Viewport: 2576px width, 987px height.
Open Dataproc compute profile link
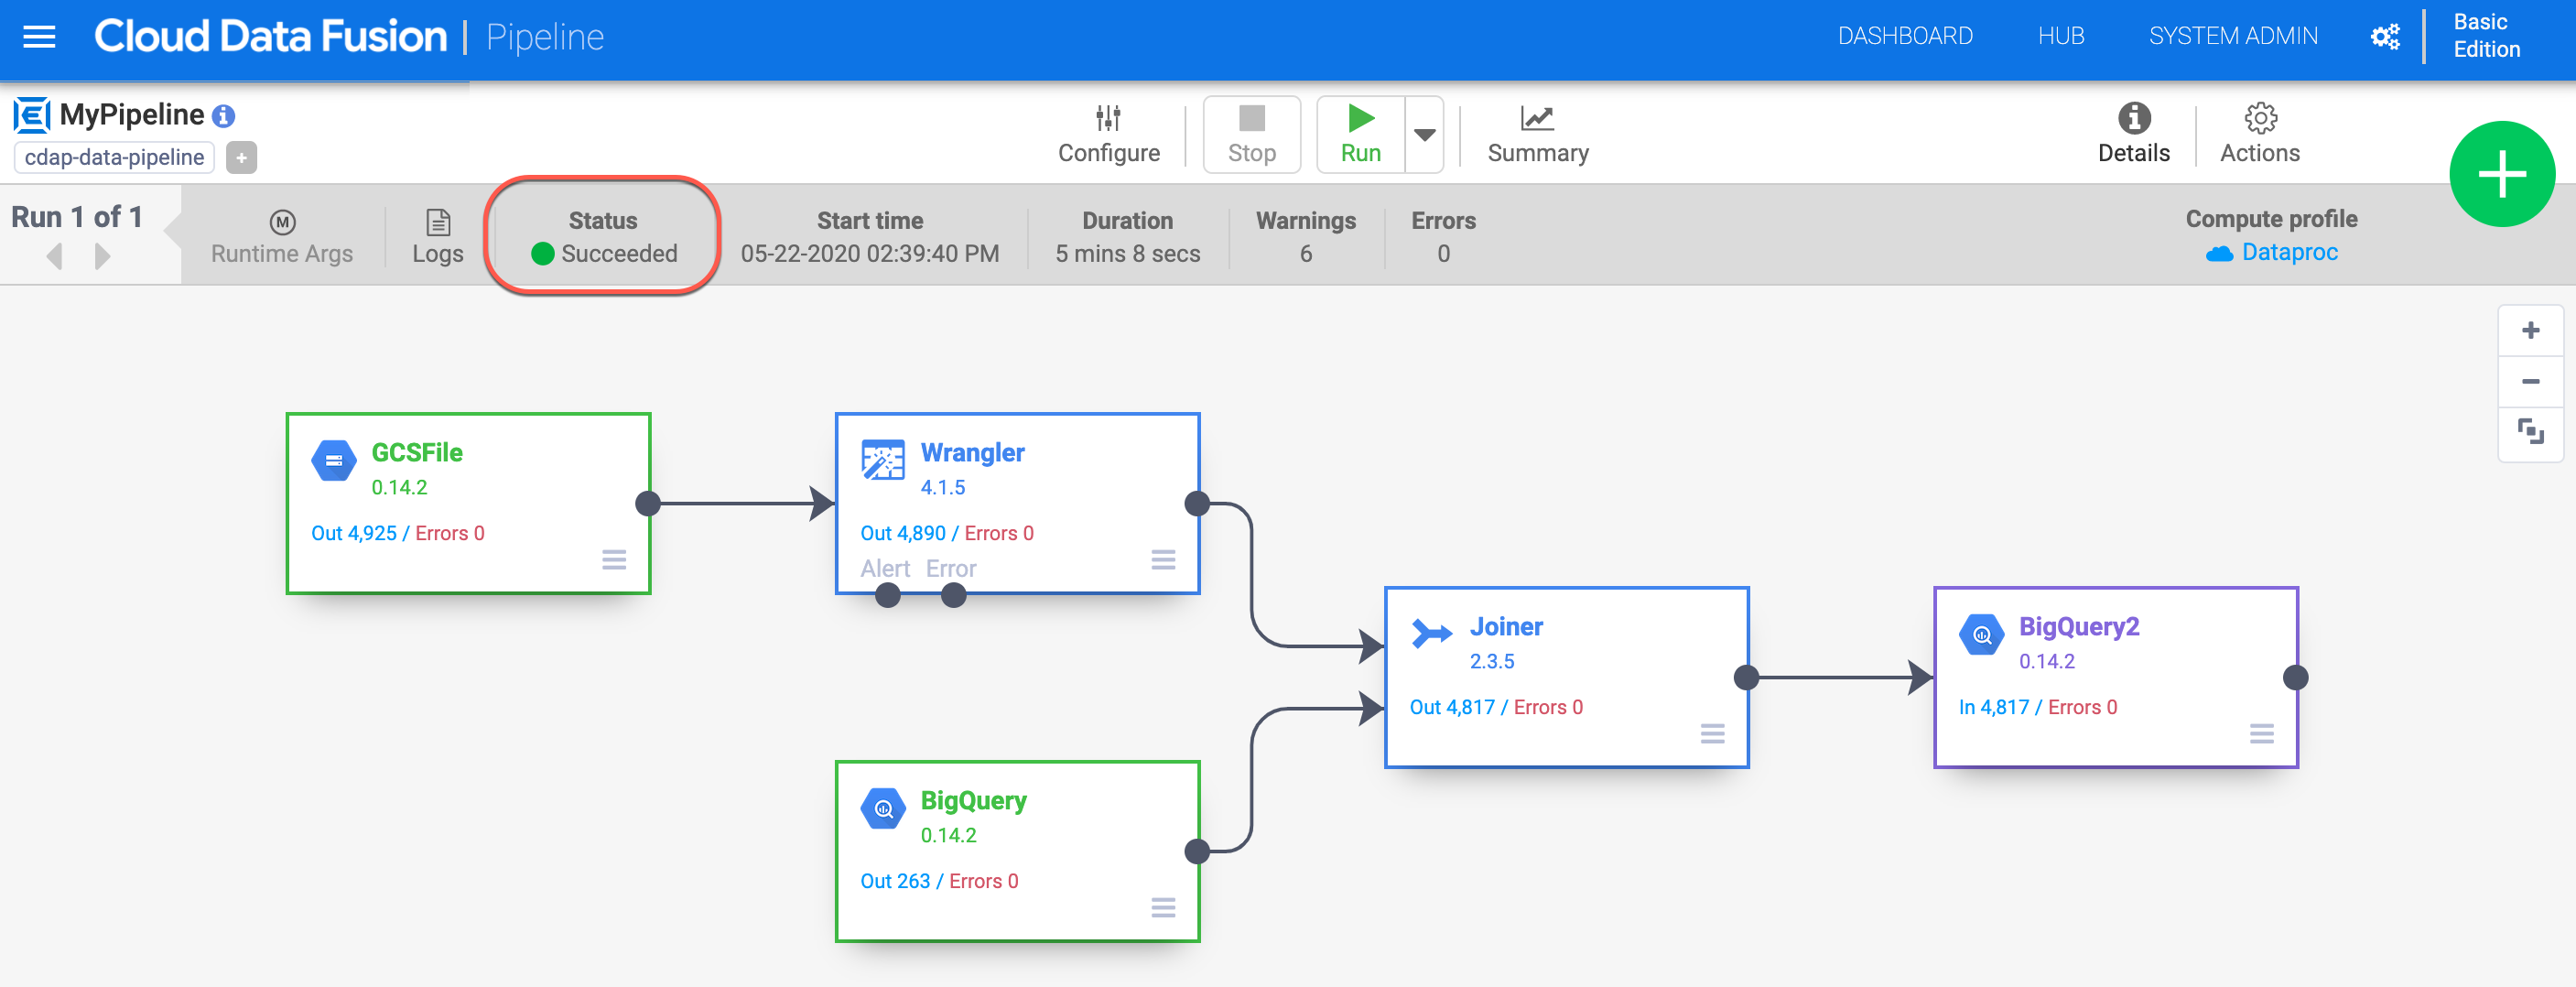[2288, 252]
